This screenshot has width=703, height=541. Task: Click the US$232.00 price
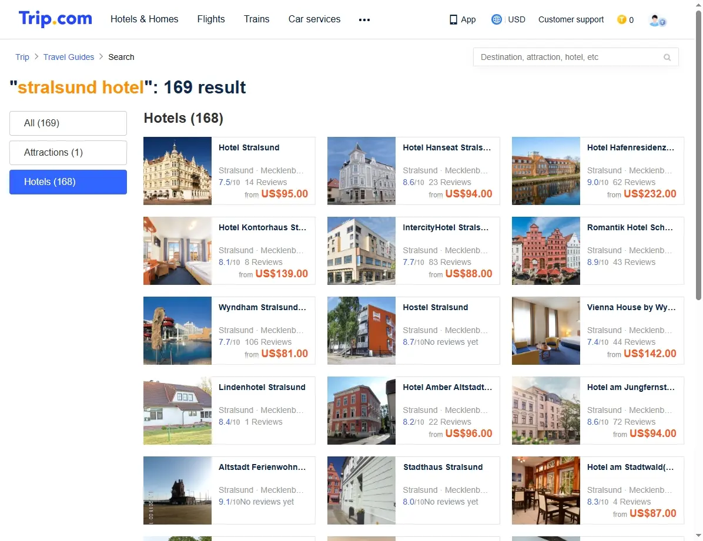[x=650, y=194]
